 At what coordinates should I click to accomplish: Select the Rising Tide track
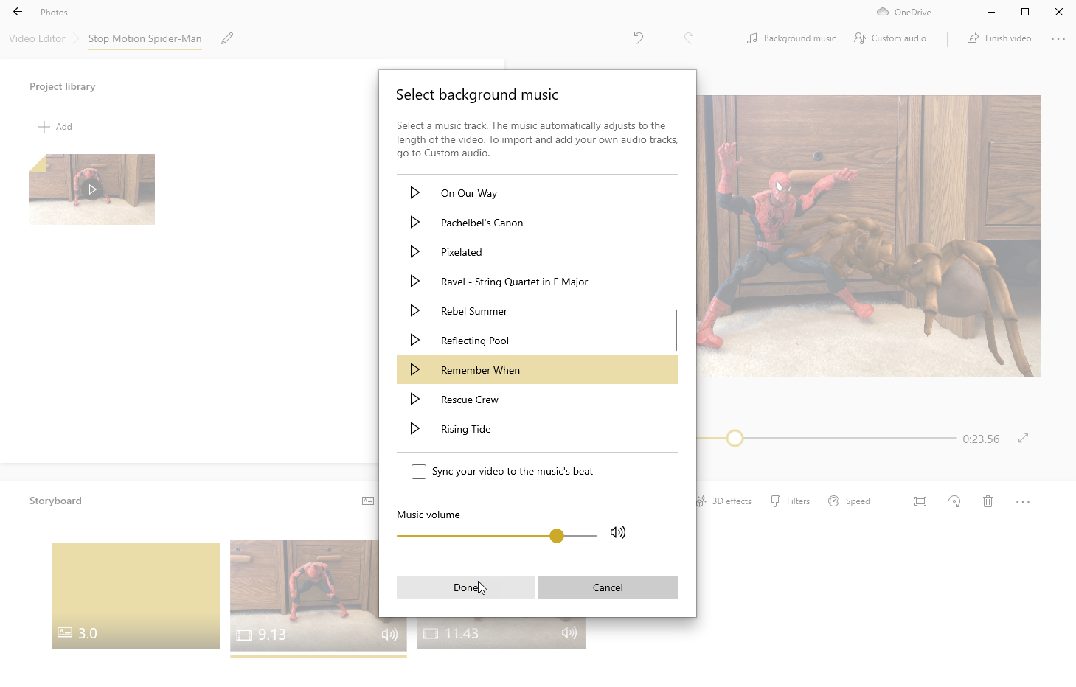tap(537, 429)
